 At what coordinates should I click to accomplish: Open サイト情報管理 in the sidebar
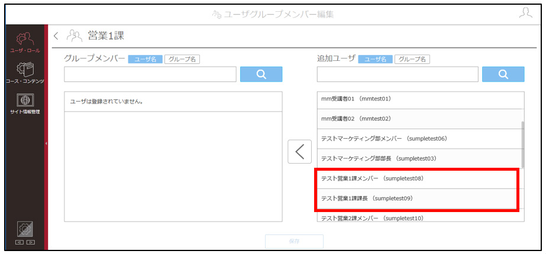point(25,104)
